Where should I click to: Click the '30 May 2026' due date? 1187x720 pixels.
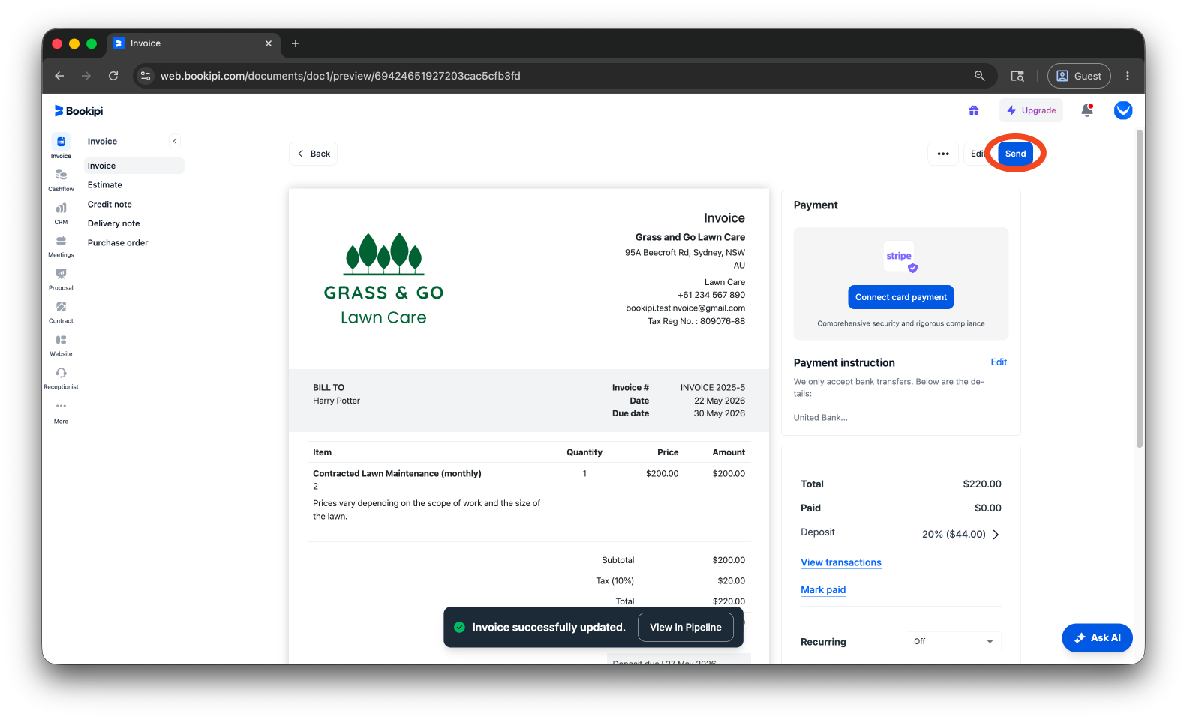coord(720,413)
